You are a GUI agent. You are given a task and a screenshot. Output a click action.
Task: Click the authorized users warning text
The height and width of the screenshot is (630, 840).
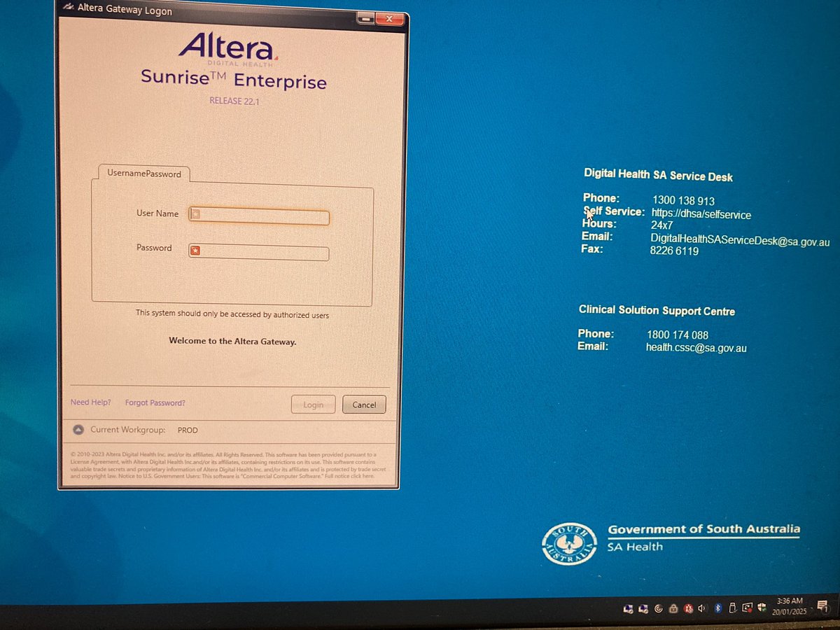[232, 315]
